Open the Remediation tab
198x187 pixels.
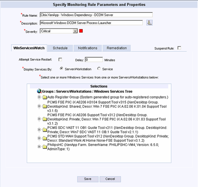(117, 48)
